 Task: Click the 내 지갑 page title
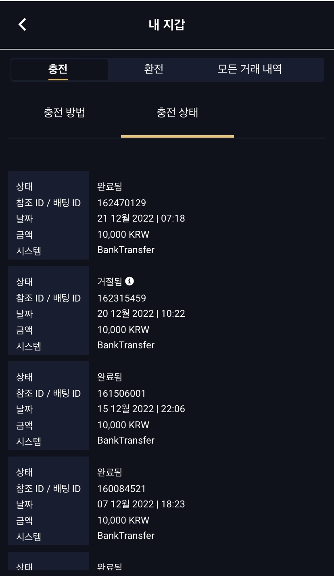tap(167, 25)
